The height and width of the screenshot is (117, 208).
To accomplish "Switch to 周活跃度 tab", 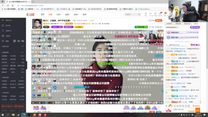I will [178, 24].
